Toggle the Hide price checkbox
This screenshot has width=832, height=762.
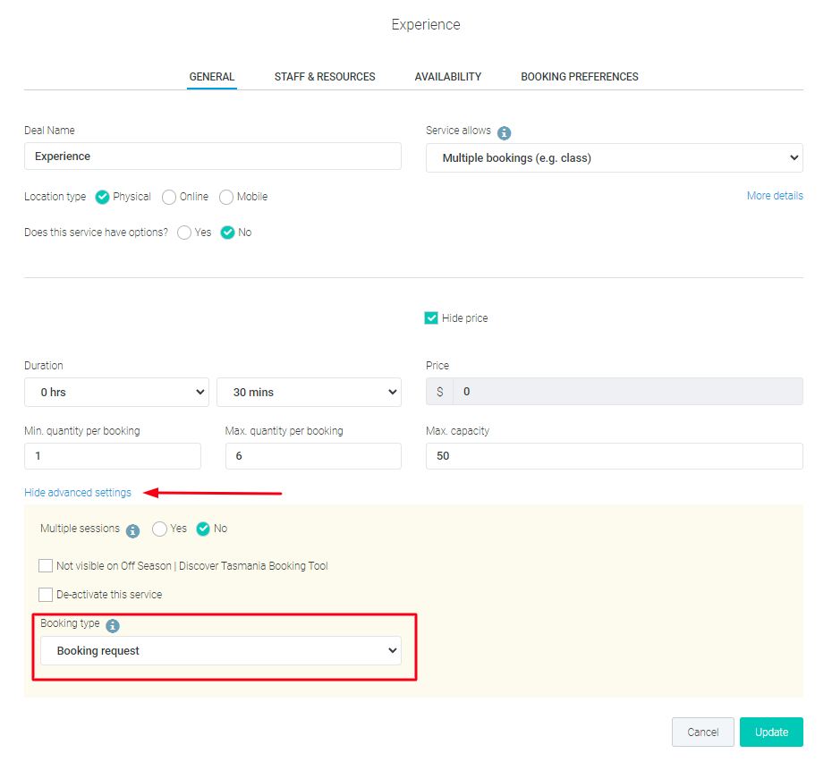(431, 317)
